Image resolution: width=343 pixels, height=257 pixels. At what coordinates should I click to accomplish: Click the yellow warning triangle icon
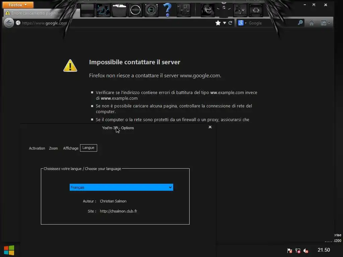70,66
